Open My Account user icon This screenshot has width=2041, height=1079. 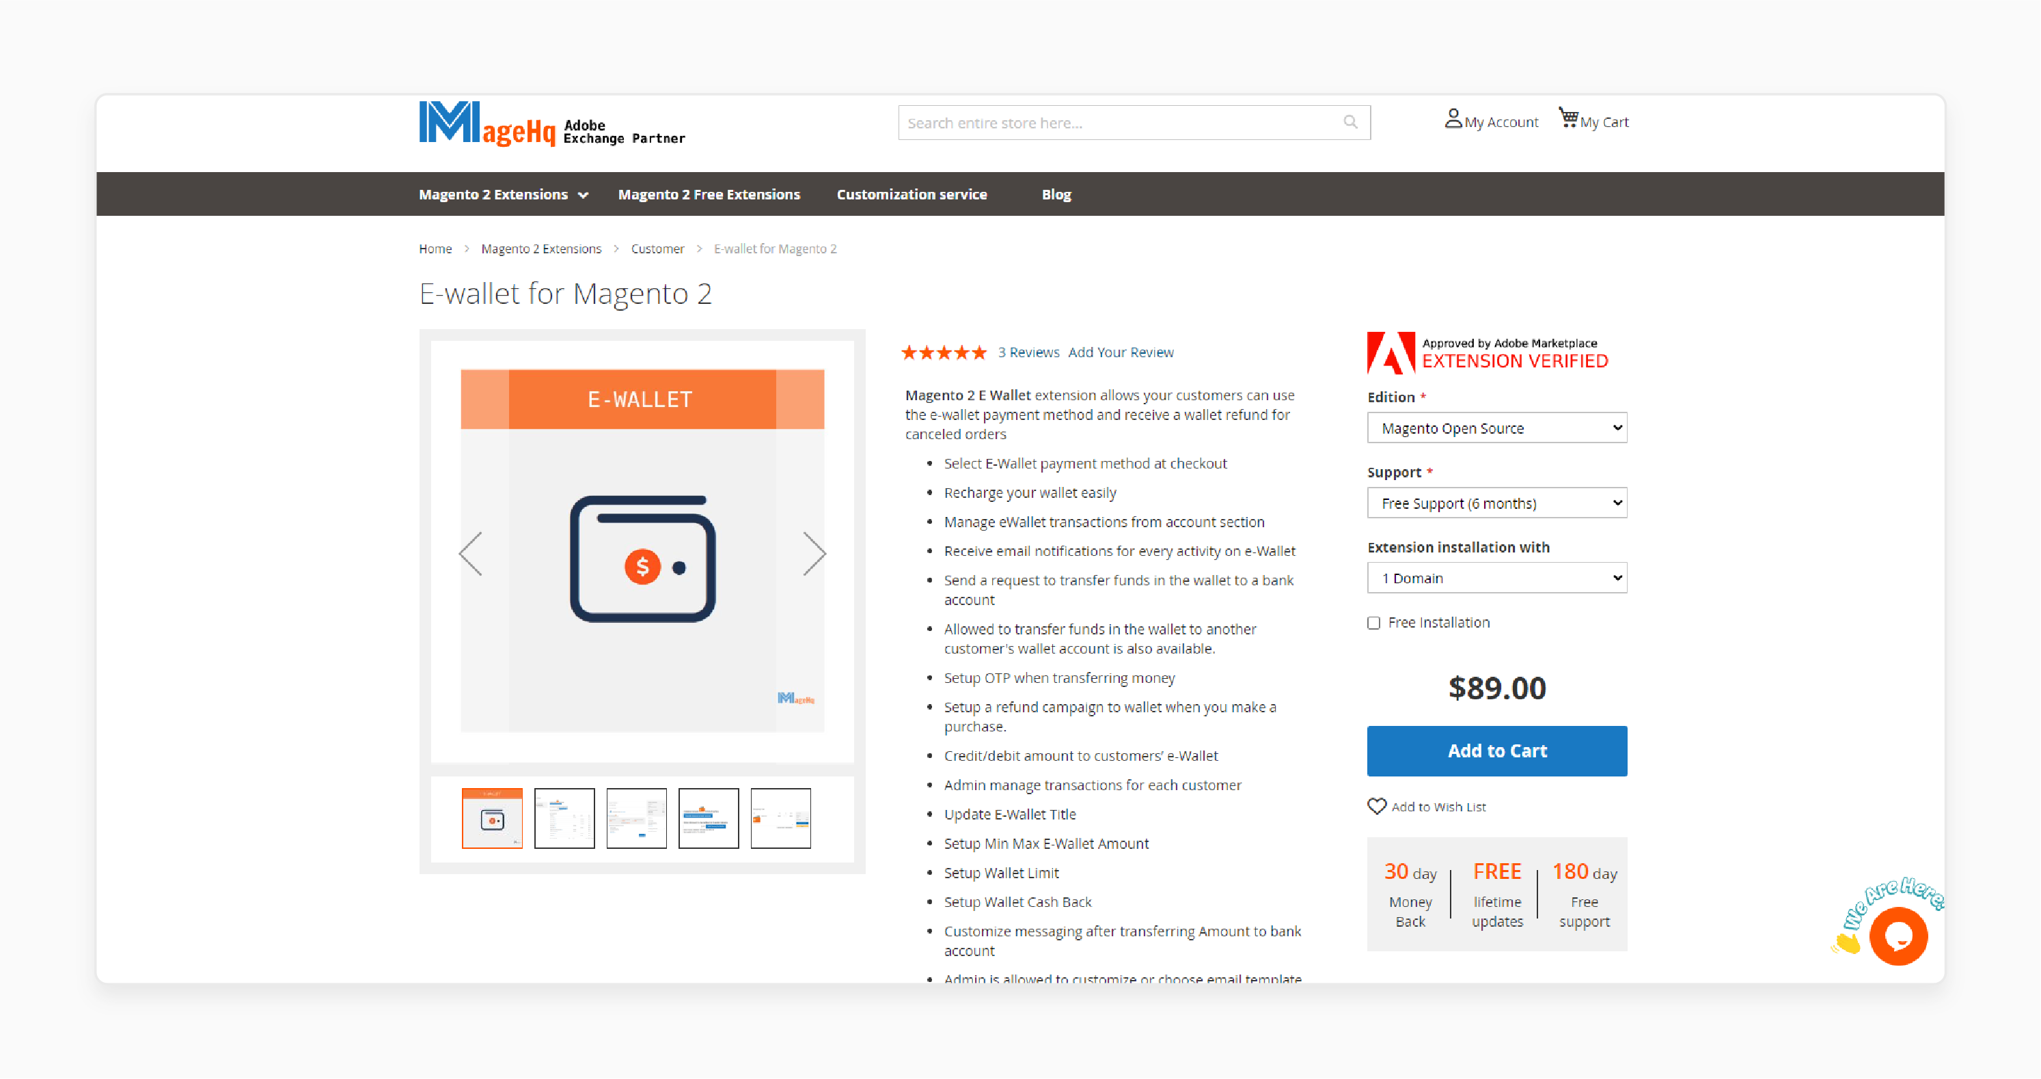click(x=1452, y=119)
